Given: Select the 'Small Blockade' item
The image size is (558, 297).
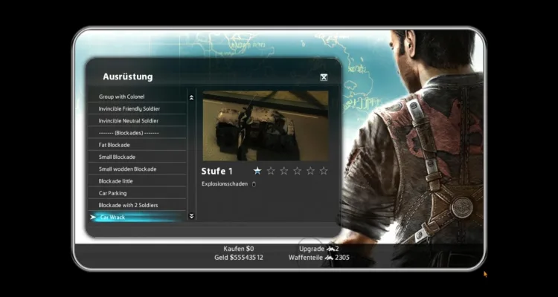Looking at the screenshot, I should pos(137,157).
